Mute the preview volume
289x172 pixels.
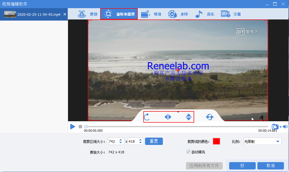tap(285, 127)
